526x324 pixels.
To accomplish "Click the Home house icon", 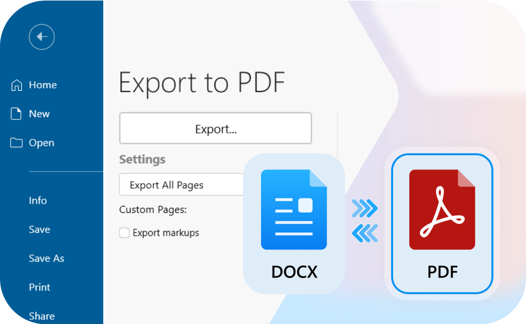I will (17, 85).
